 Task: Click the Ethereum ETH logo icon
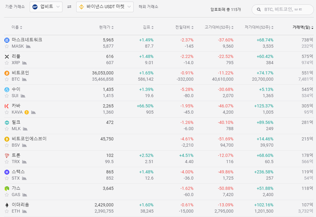click(7, 205)
